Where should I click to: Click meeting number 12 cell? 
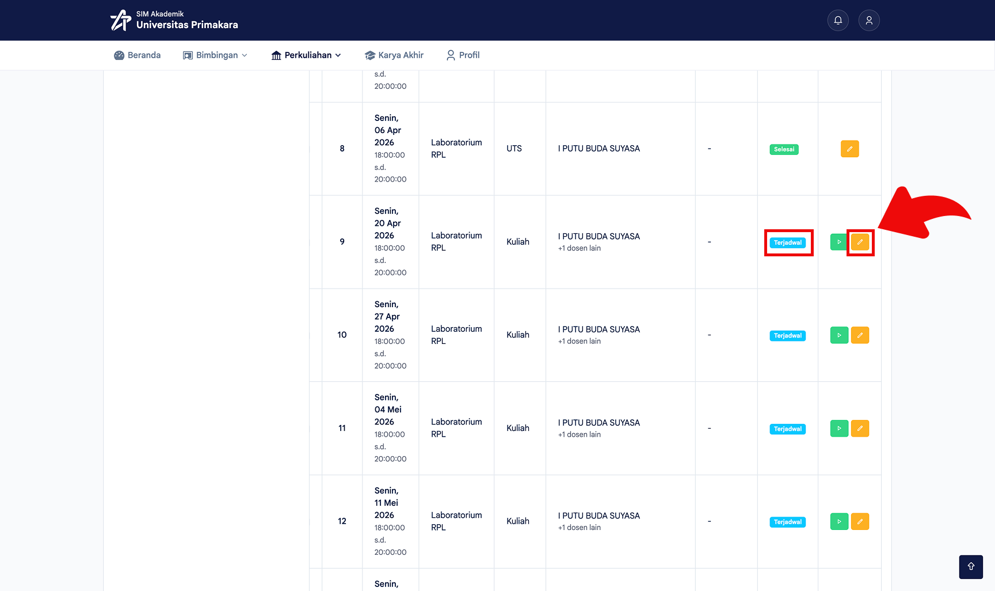(x=342, y=521)
